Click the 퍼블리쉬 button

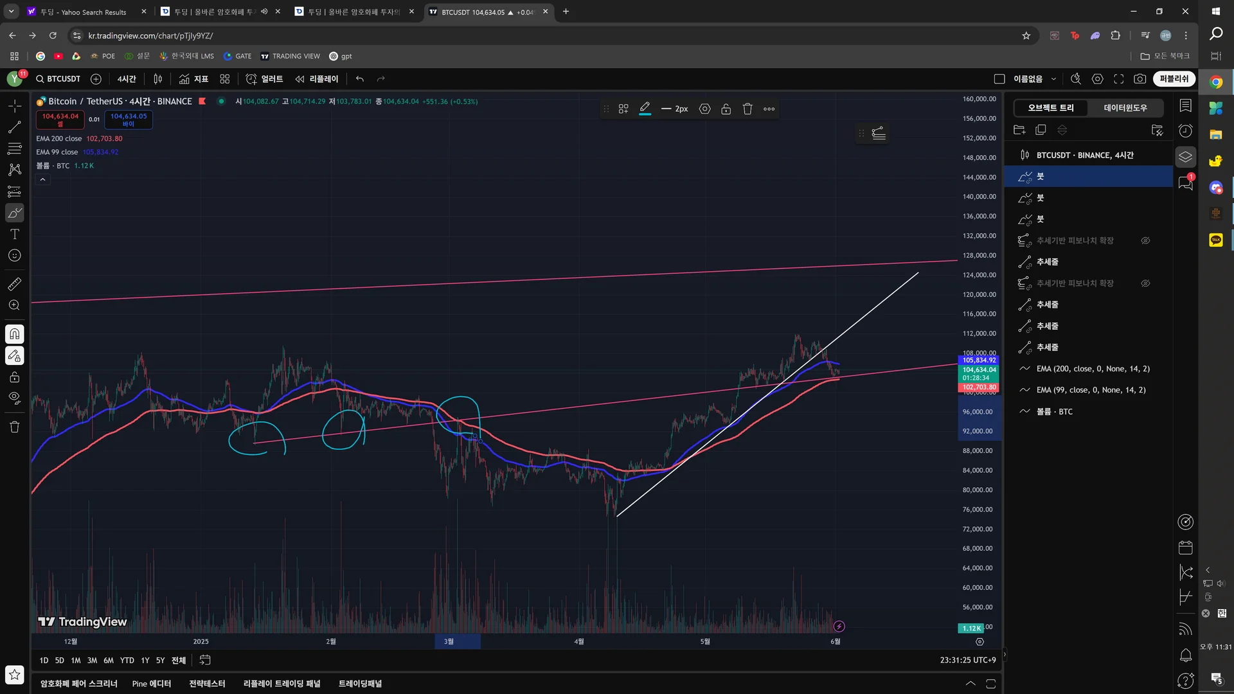tap(1174, 79)
